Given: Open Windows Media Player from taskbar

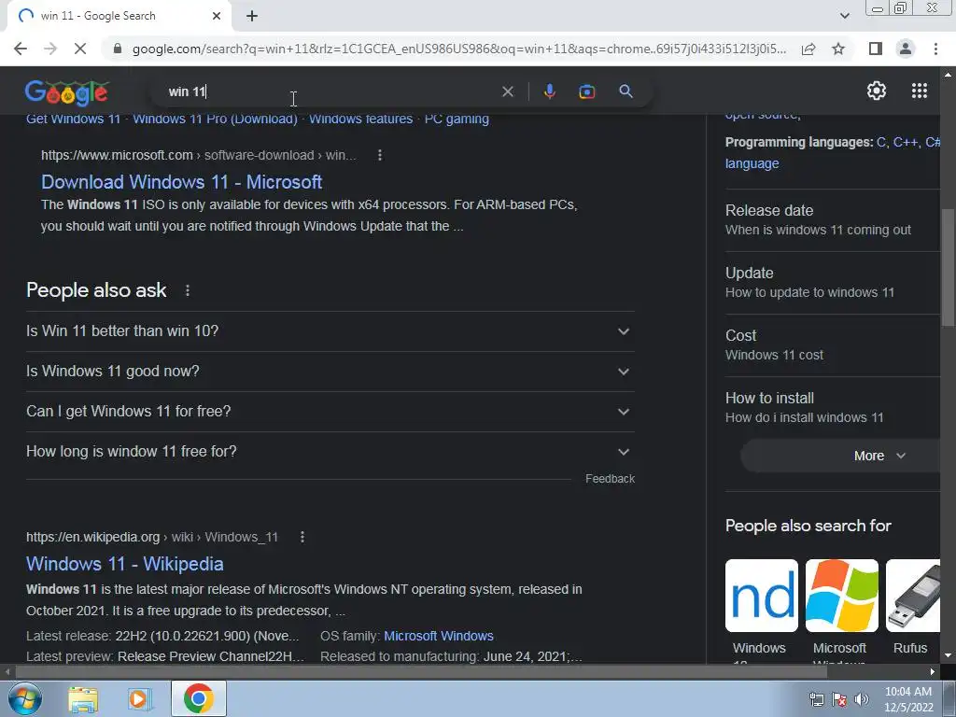Looking at the screenshot, I should pyautogui.click(x=140, y=699).
